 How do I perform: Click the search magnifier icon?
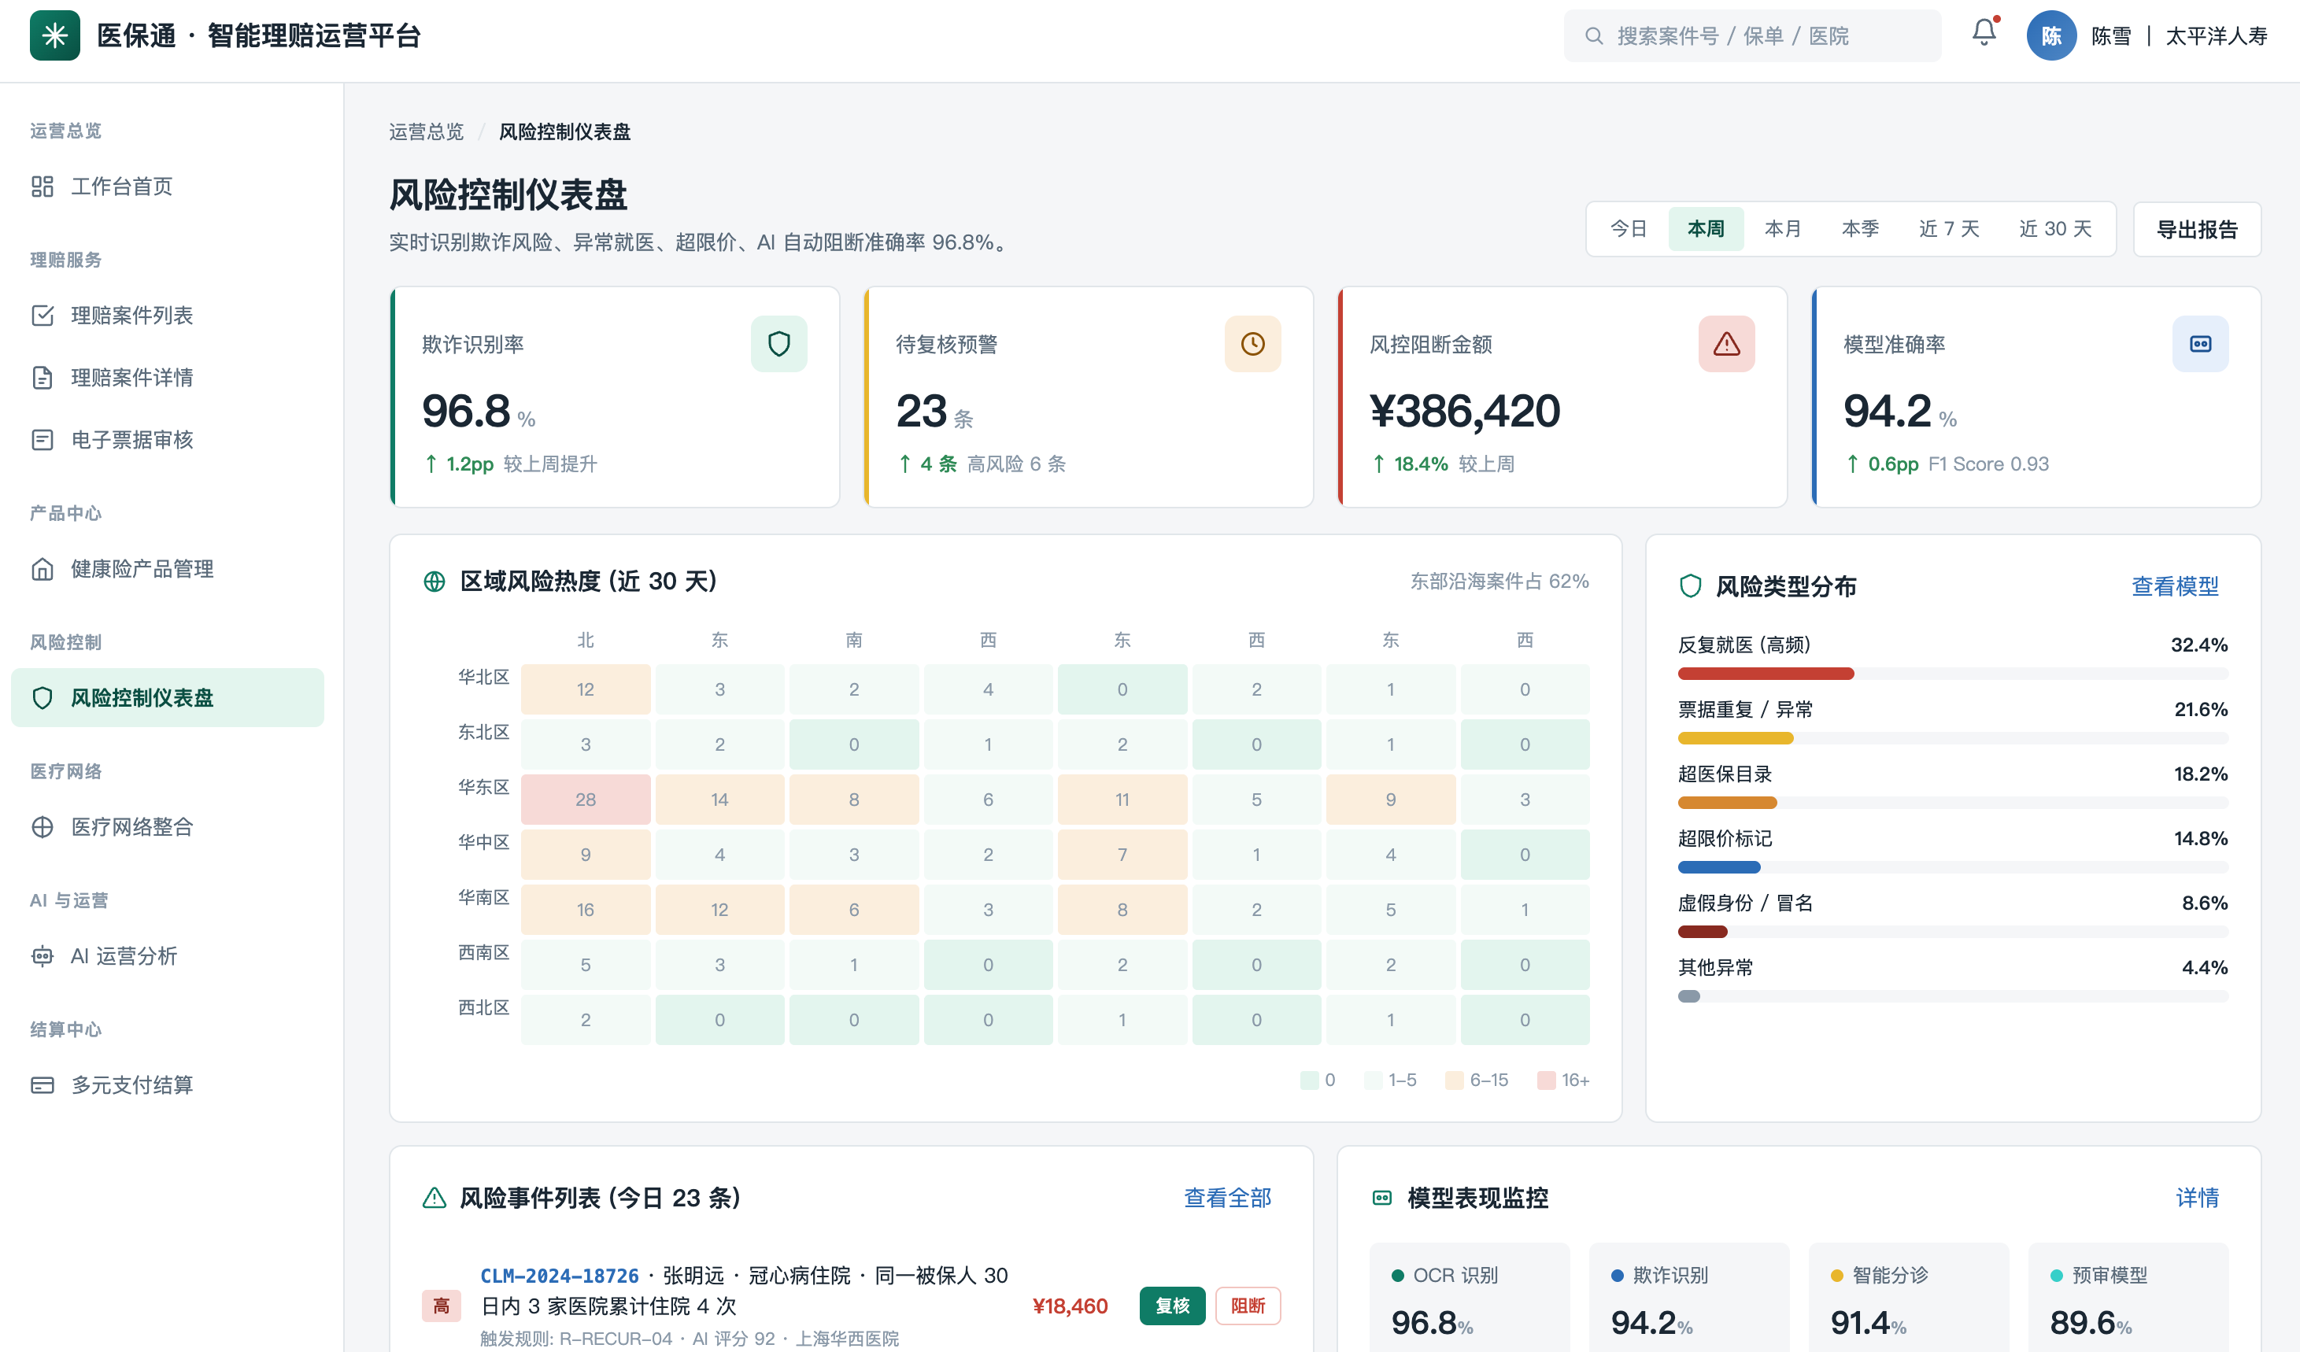click(1594, 35)
